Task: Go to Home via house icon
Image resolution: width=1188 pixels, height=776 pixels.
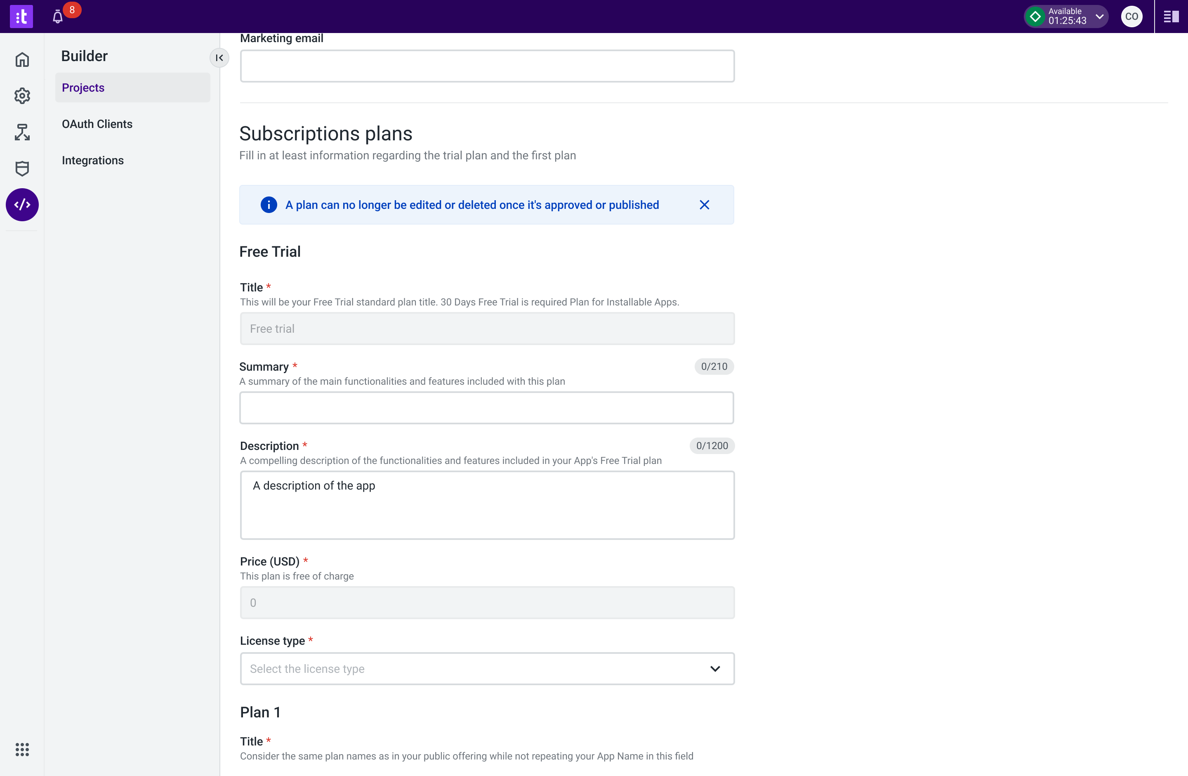Action: (x=22, y=59)
